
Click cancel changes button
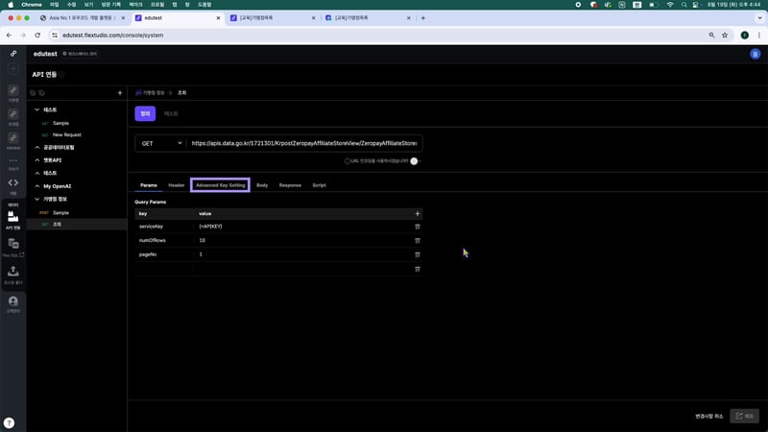[x=709, y=416]
